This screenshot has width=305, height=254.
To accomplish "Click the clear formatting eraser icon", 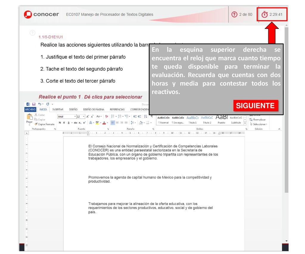I will tap(107, 116).
